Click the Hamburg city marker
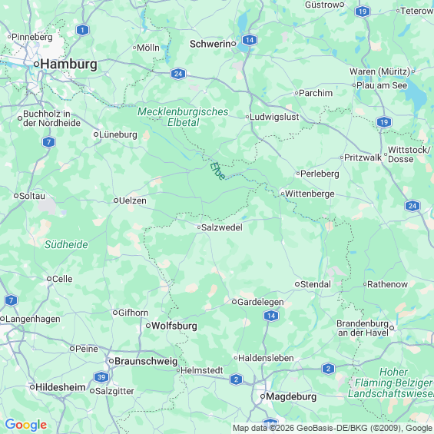 click(36, 65)
